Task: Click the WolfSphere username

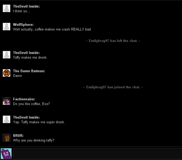Action: coord(23,25)
